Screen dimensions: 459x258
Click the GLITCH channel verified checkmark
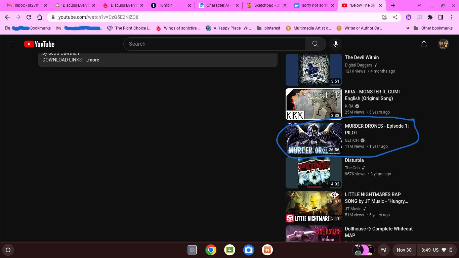(x=362, y=140)
